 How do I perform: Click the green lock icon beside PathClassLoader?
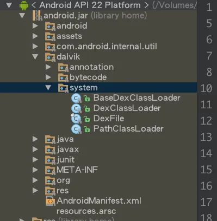tap(87, 129)
